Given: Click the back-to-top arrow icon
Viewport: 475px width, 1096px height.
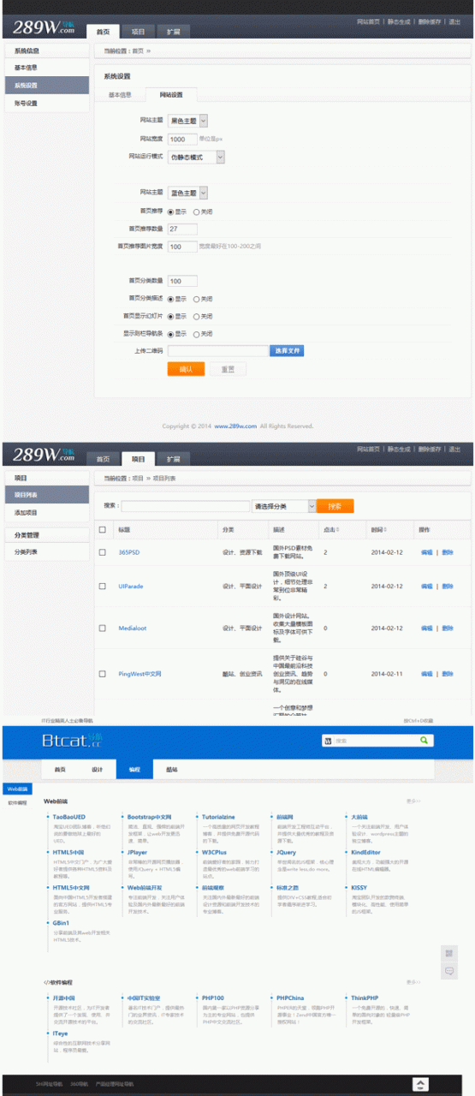Looking at the screenshot, I should pos(419,1084).
